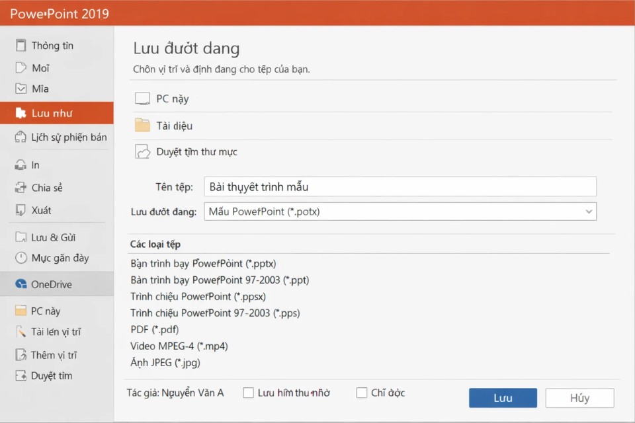This screenshot has height=423, width=635.
Task: Open the "Mới" menu entry
Action: (21, 67)
